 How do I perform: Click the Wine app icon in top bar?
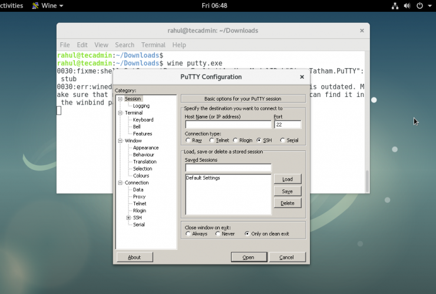[x=37, y=5]
